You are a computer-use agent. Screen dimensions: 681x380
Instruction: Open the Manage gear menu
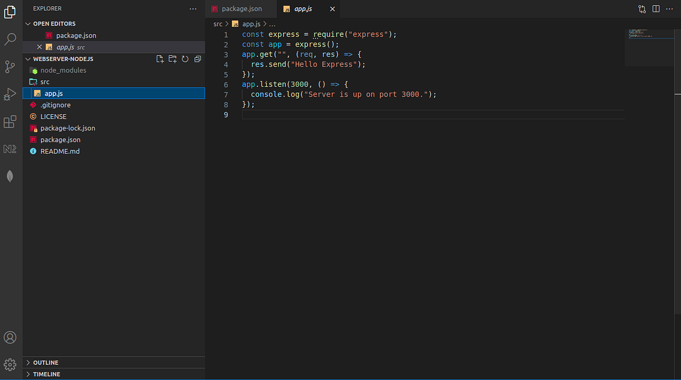click(x=10, y=364)
